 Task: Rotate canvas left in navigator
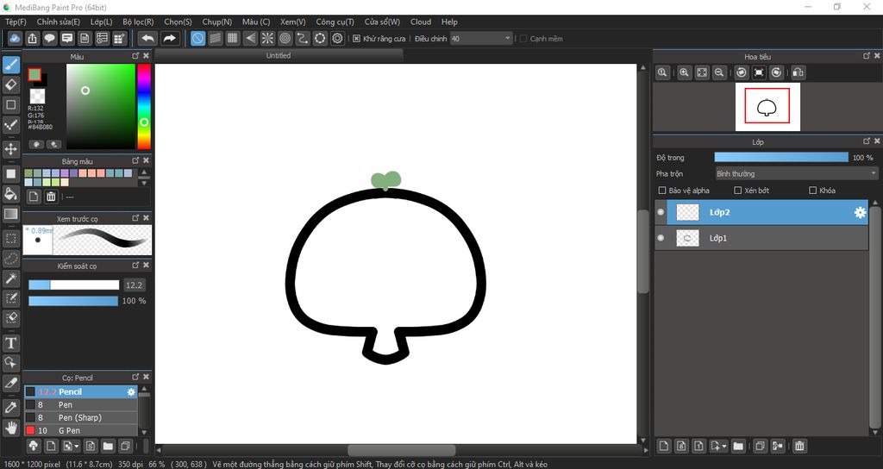[x=742, y=72]
